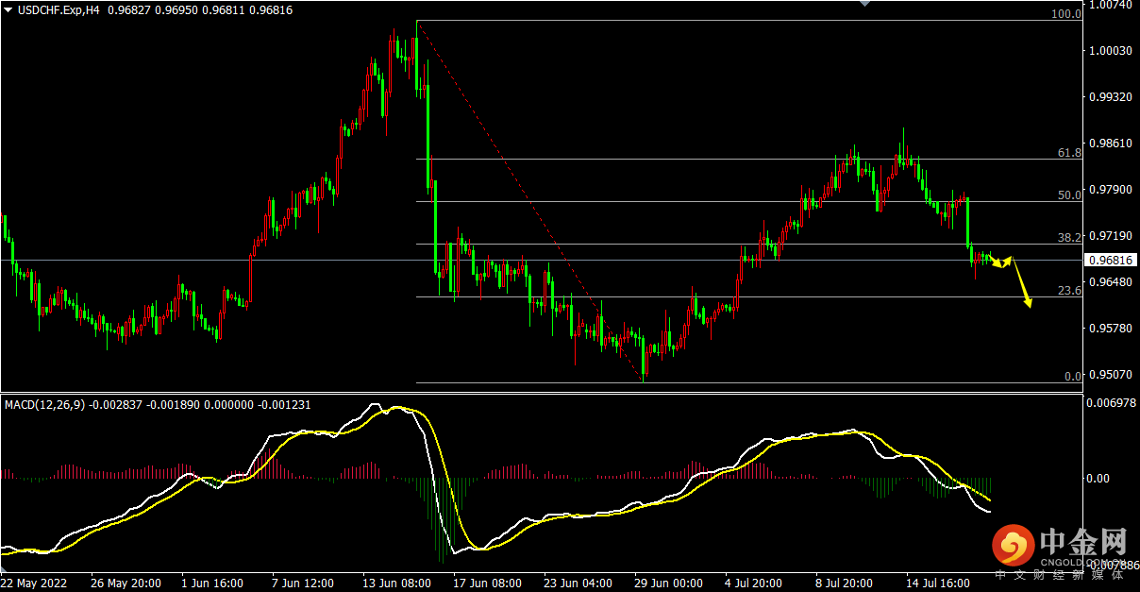1140x592 pixels.
Task: Select the current price tag 0.96816 on axis
Action: (1111, 260)
